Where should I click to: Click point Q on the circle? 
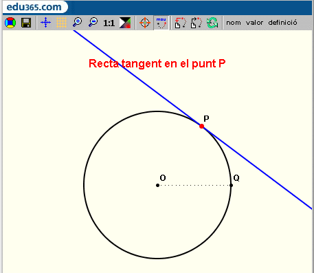[x=231, y=185]
